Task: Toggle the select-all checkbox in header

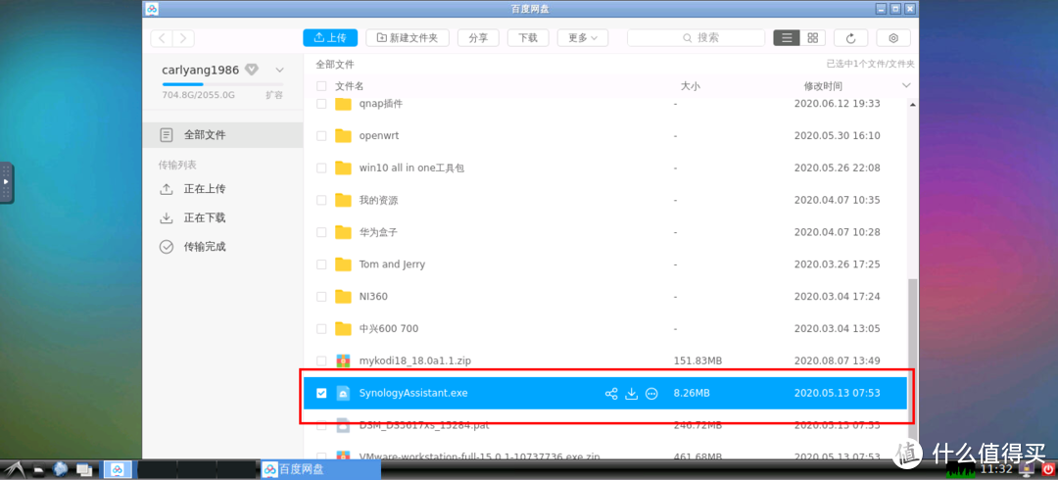Action: pyautogui.click(x=321, y=86)
